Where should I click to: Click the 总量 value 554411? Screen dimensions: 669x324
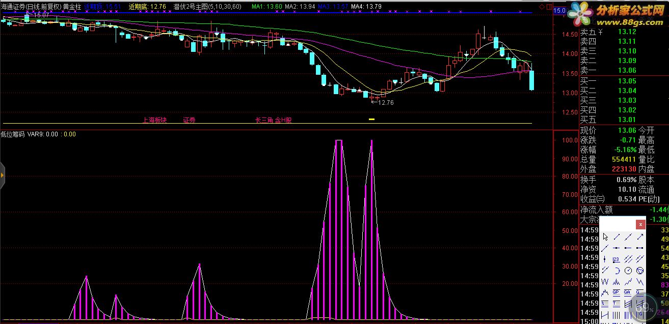[x=624, y=159]
